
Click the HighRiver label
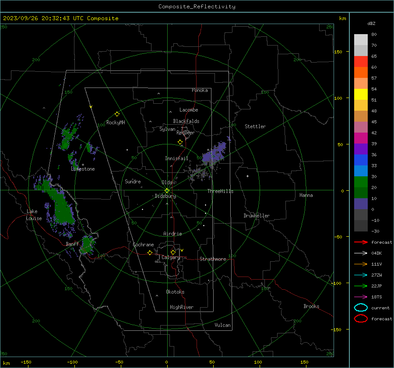182,307
